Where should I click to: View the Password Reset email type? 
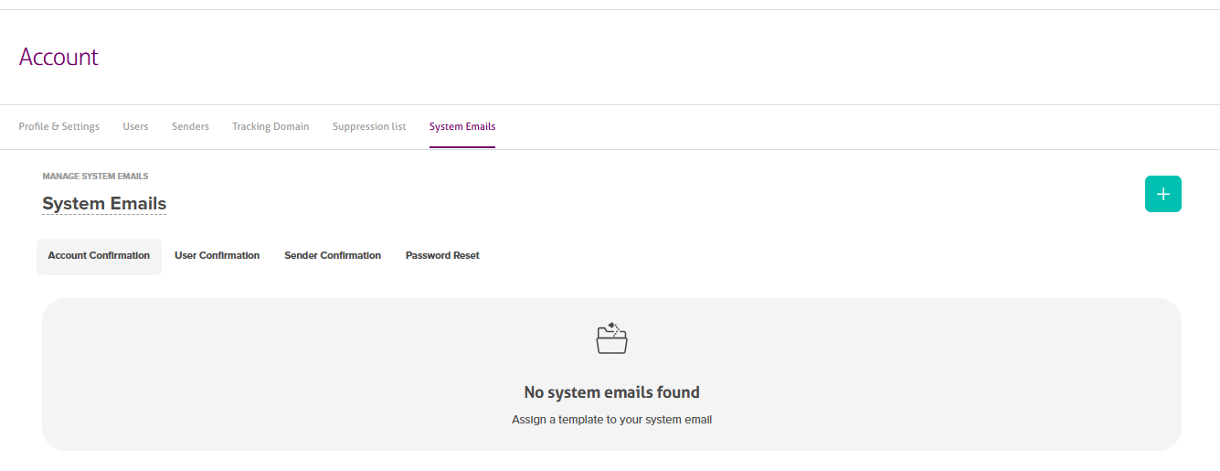(442, 256)
